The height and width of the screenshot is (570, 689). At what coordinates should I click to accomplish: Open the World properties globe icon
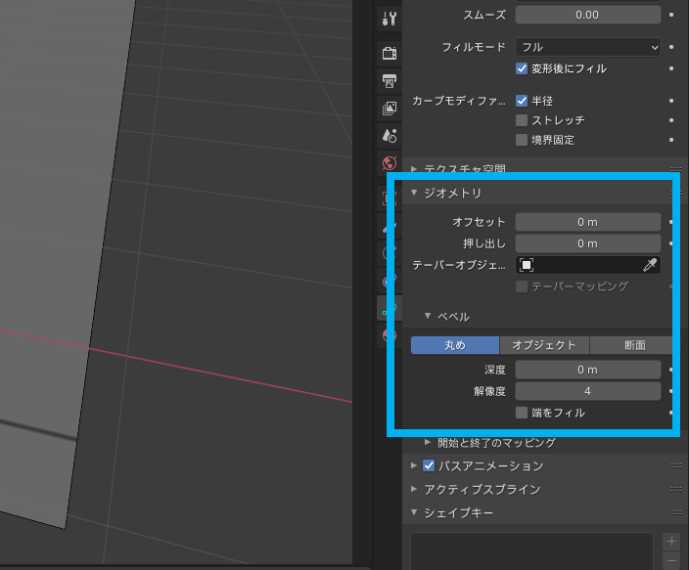click(x=390, y=163)
